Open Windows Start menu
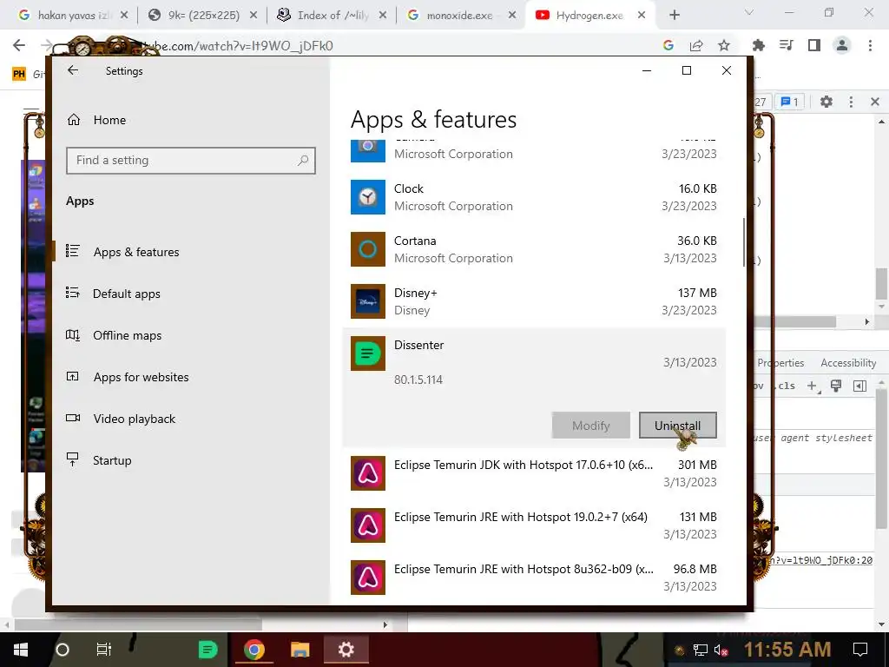 [x=21, y=650]
